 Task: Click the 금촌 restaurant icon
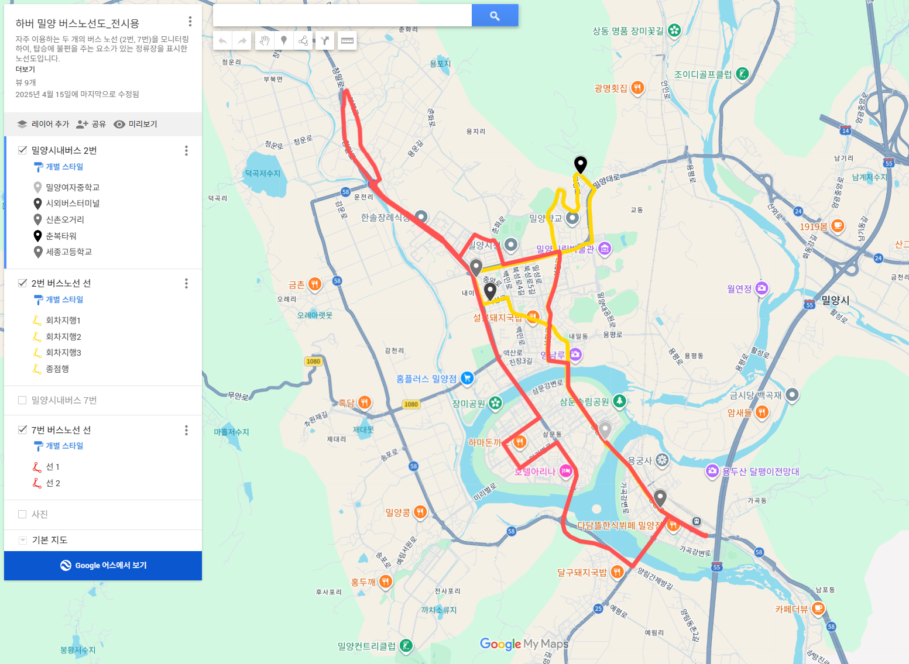(x=314, y=284)
